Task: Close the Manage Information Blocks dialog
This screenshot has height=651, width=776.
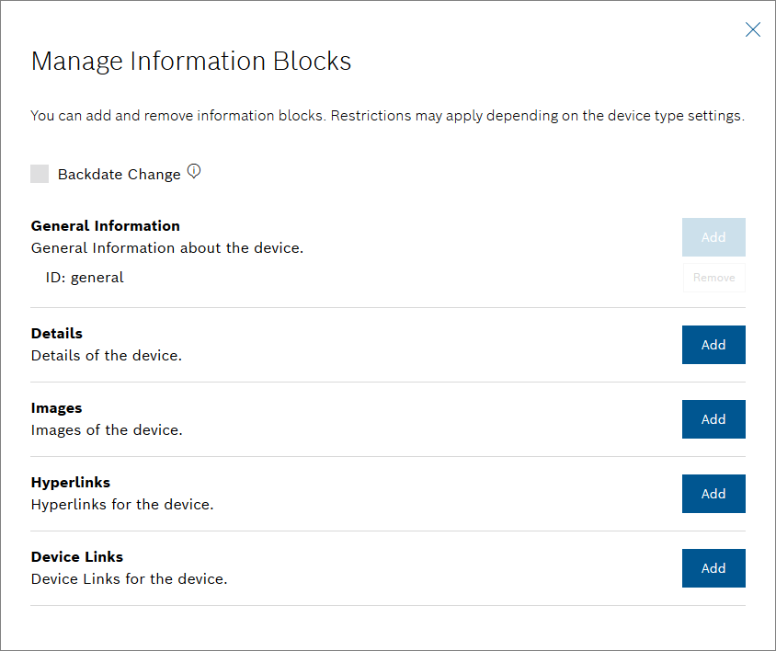Action: pos(752,30)
